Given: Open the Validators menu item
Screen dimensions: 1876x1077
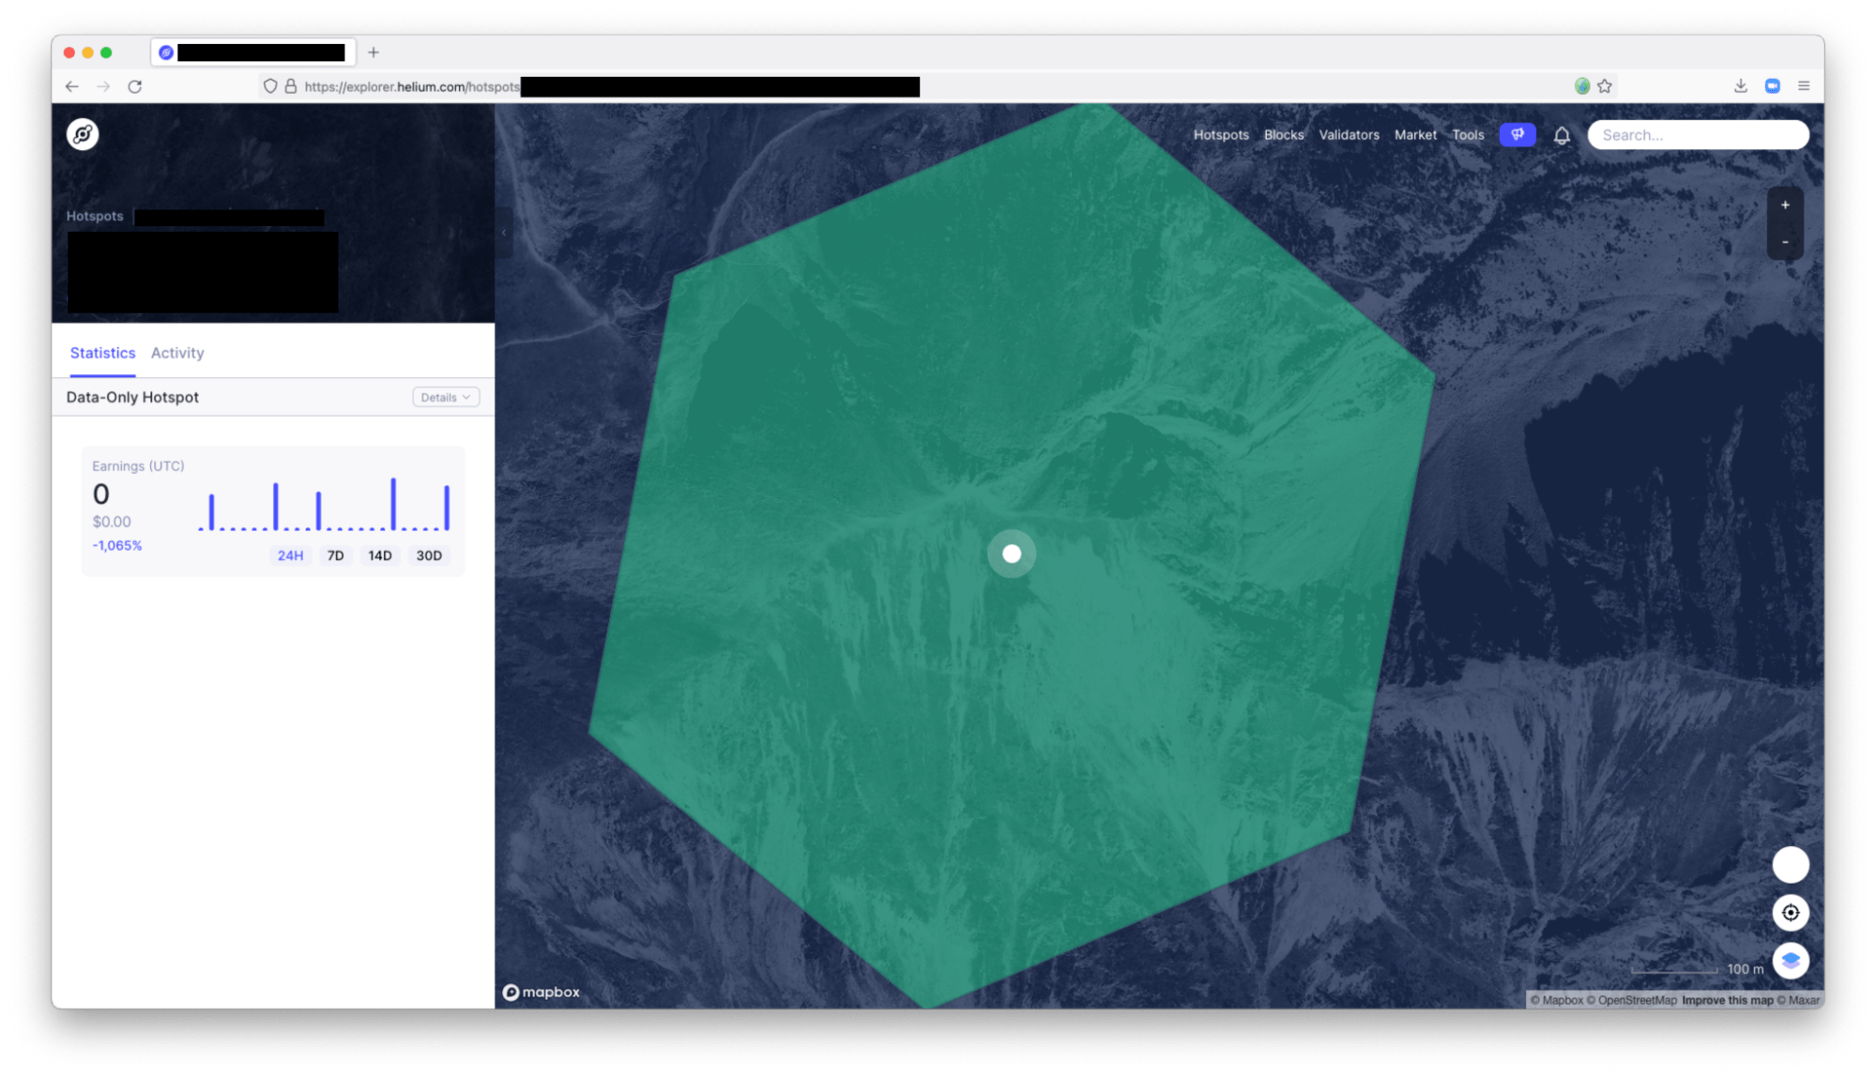Looking at the screenshot, I should coord(1349,134).
